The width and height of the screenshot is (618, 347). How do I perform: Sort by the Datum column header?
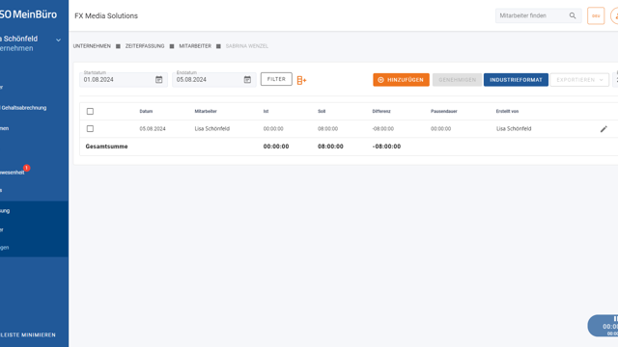[146, 112]
